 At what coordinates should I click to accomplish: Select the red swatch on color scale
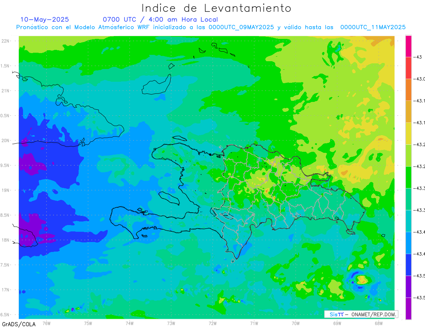pos(408,68)
